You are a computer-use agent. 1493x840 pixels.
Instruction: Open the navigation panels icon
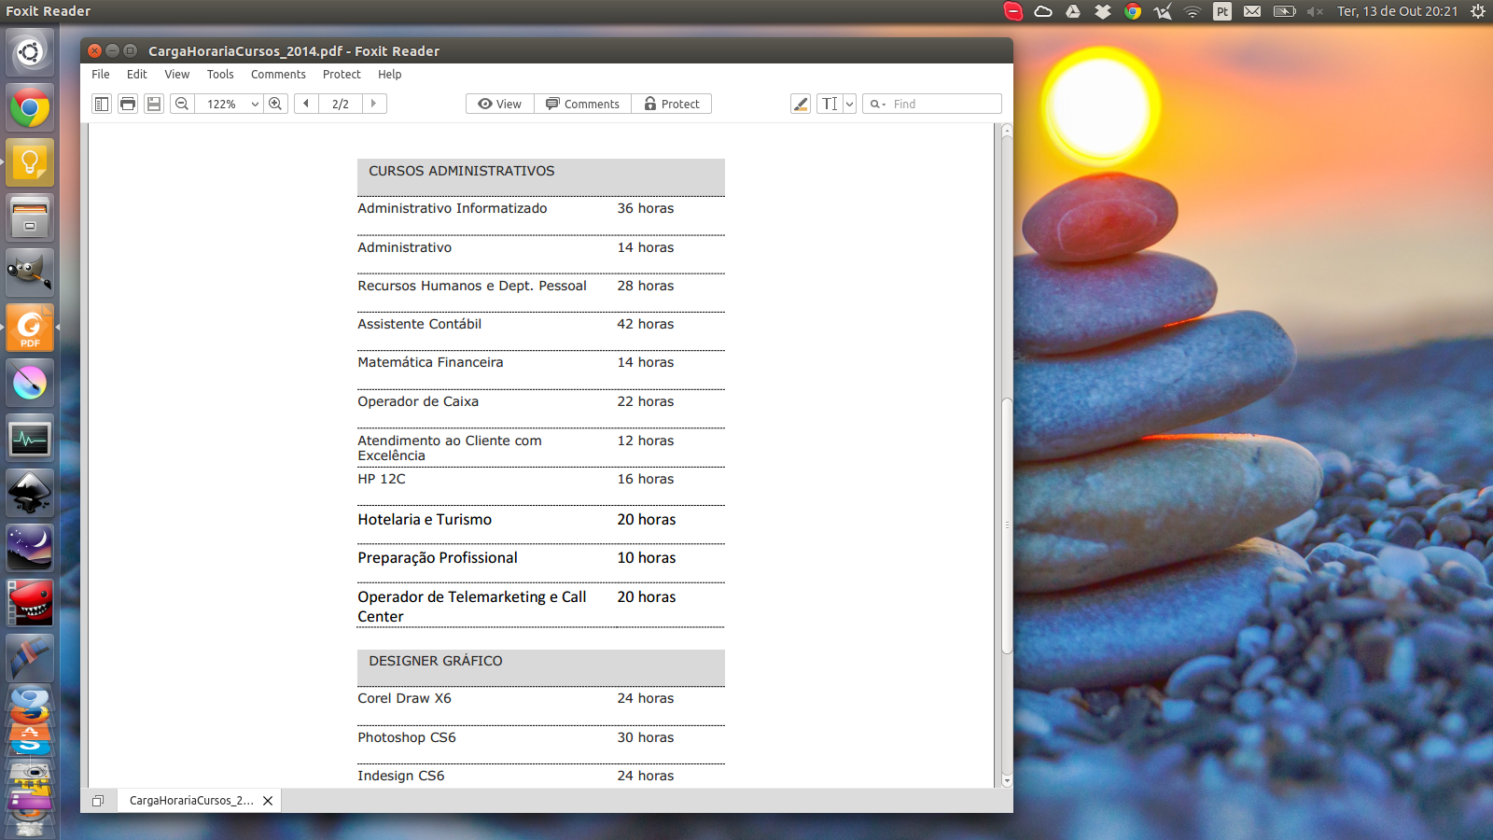pyautogui.click(x=101, y=104)
